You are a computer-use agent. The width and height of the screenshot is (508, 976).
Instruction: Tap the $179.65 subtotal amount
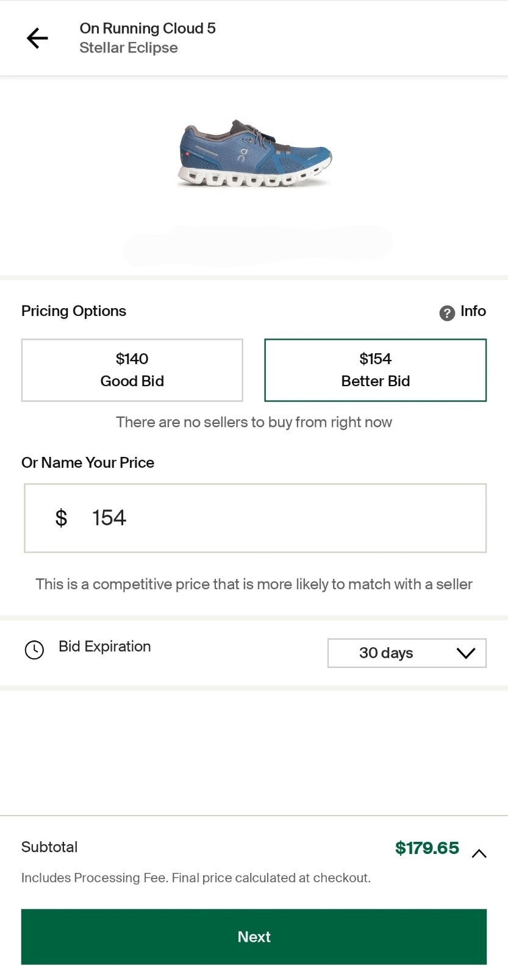click(427, 848)
